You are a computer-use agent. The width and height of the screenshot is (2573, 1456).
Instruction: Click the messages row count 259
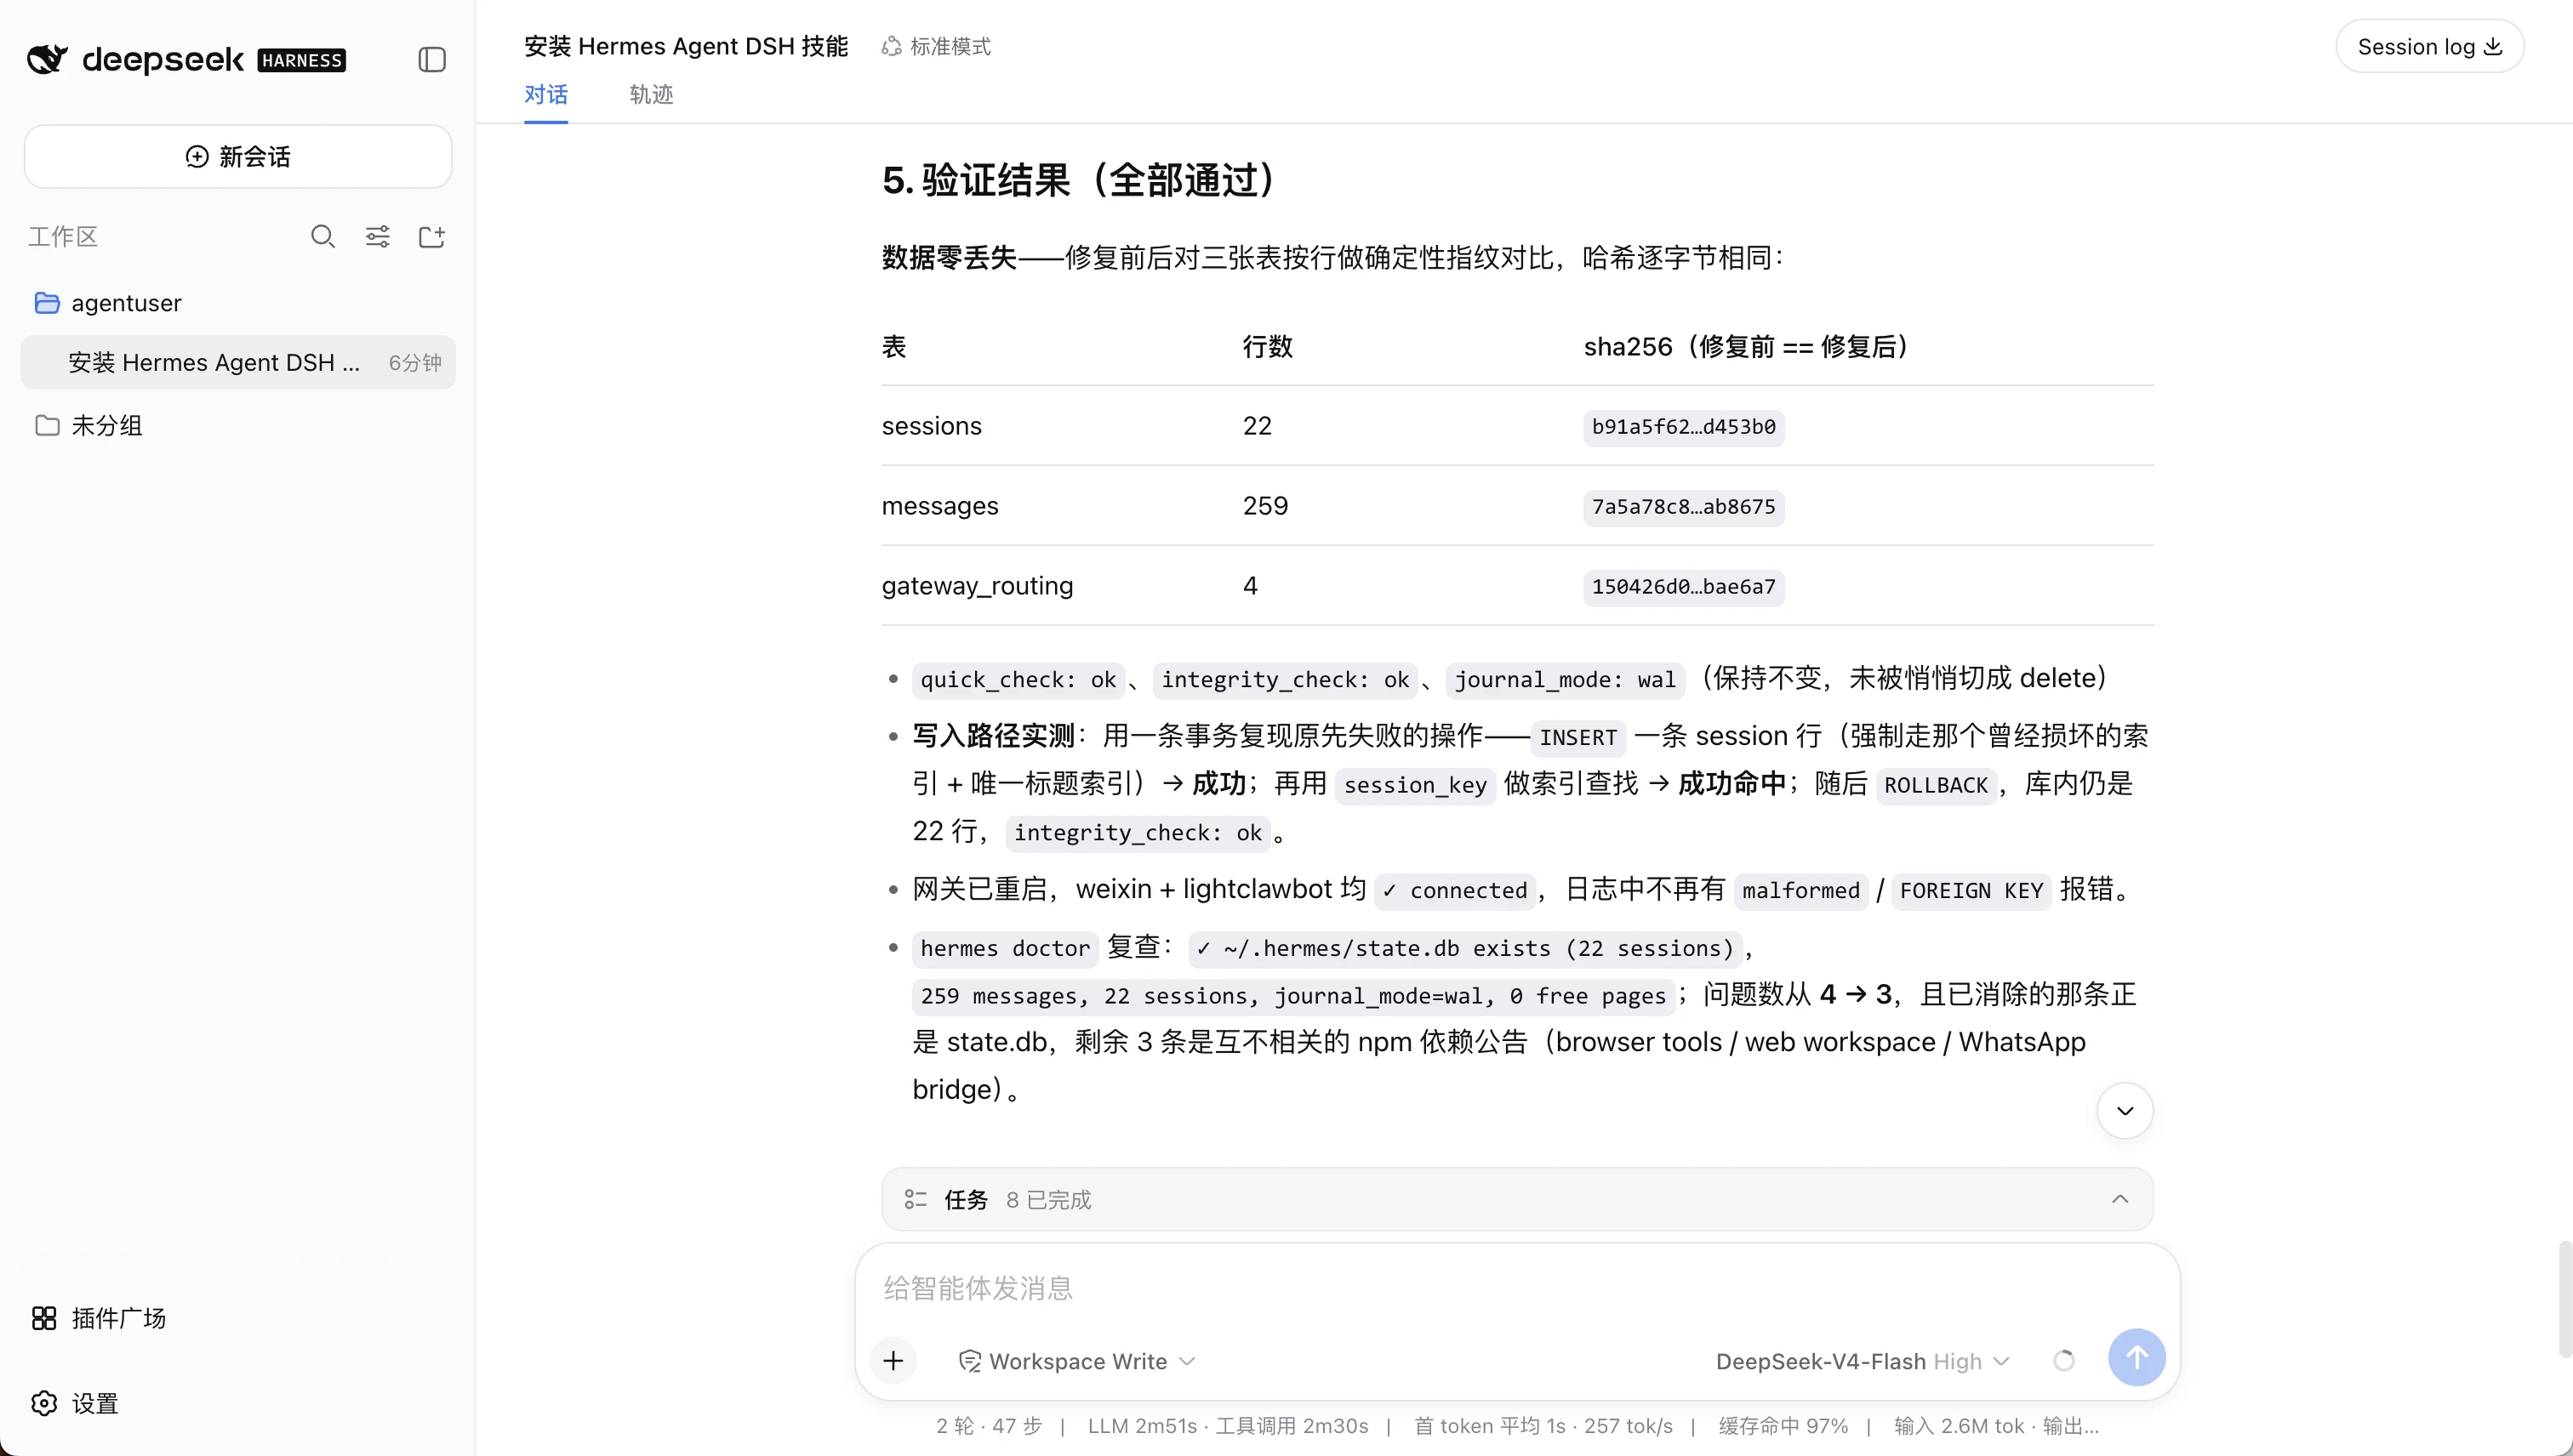(x=1265, y=506)
